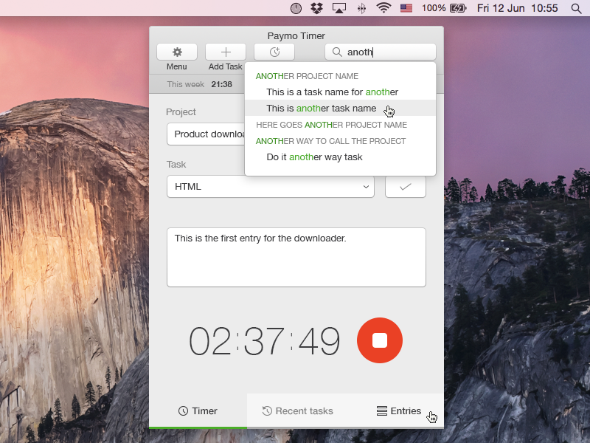Switch to the Timer tab
Image resolution: width=590 pixels, height=443 pixels.
tap(198, 411)
